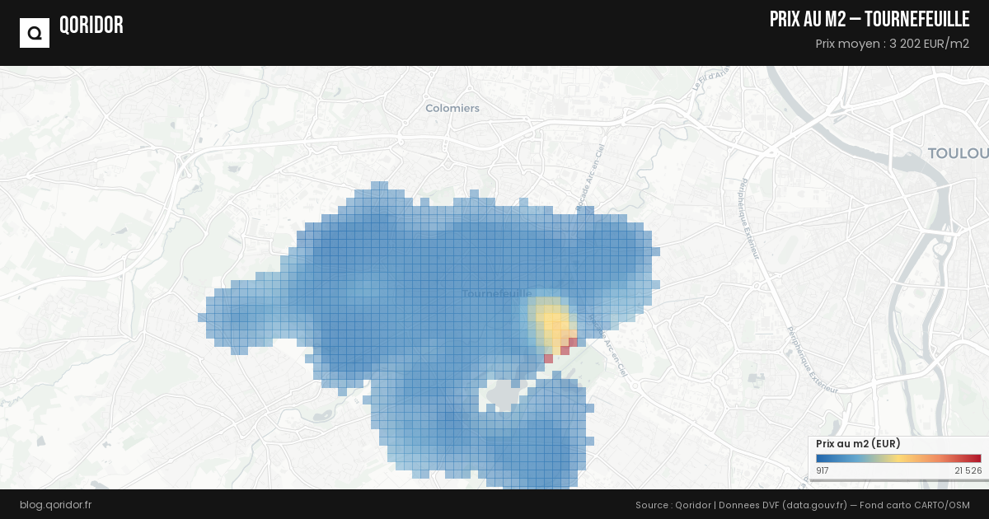Click the Colomiers map label
Image resolution: width=989 pixels, height=519 pixels.
click(x=452, y=108)
